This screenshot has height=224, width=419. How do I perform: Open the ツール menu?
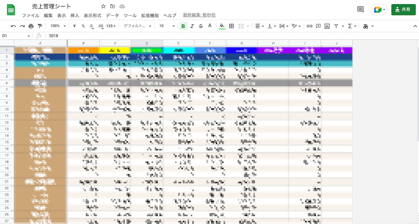pyautogui.click(x=130, y=15)
